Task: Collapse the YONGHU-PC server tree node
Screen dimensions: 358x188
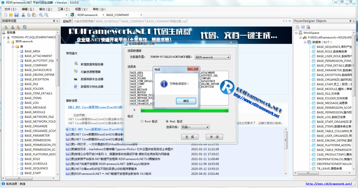Action: click(4, 37)
